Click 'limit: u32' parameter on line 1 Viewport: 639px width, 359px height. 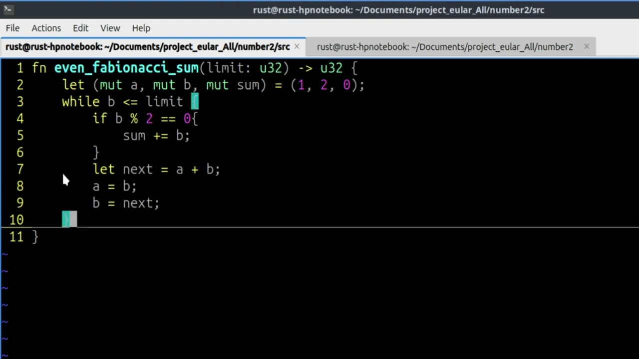pos(244,68)
